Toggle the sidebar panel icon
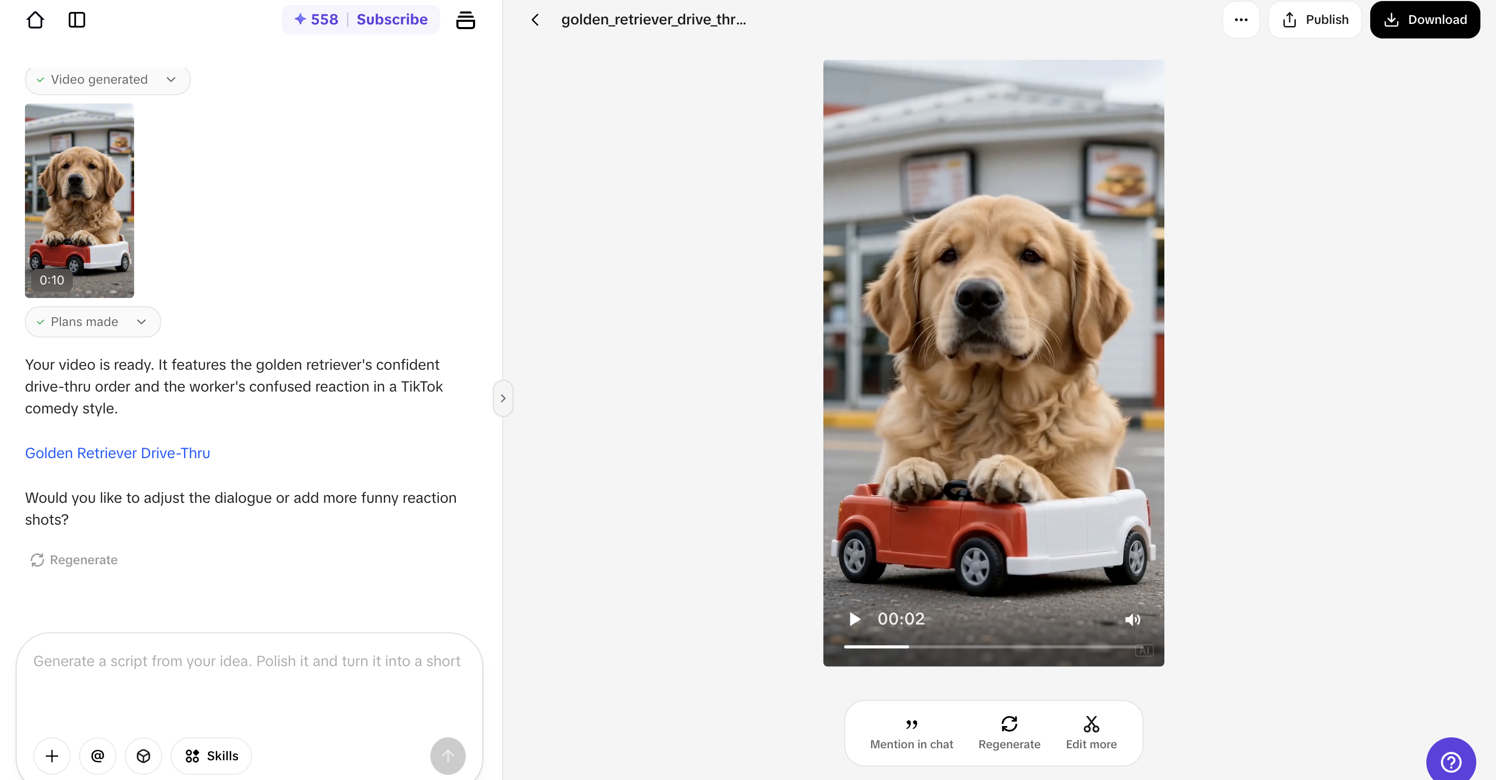 (76, 20)
